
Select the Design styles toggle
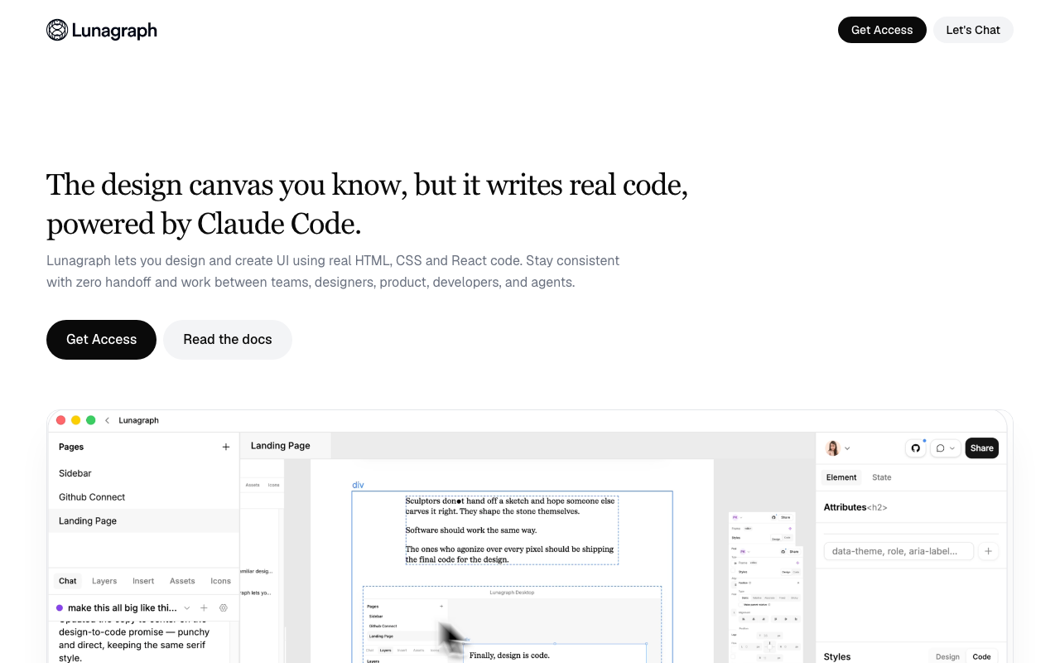947,657
